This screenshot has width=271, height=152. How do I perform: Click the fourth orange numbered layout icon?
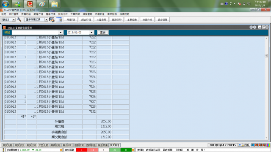point(264,145)
